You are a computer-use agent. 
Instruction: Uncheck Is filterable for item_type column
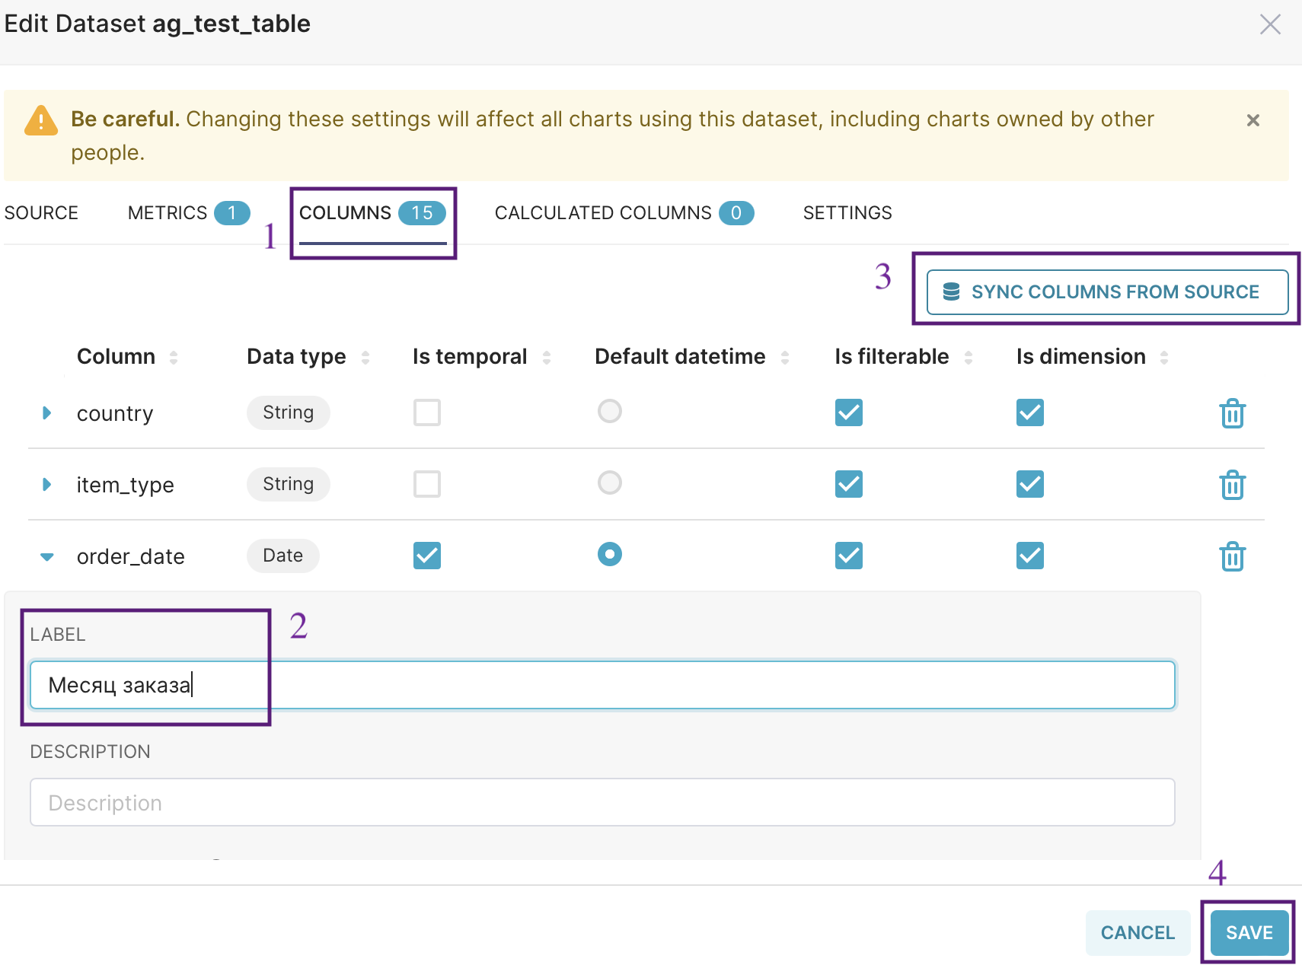[x=848, y=484]
